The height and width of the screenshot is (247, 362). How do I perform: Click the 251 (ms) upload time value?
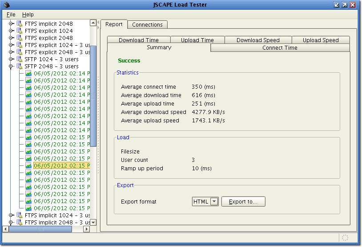pyautogui.click(x=203, y=104)
